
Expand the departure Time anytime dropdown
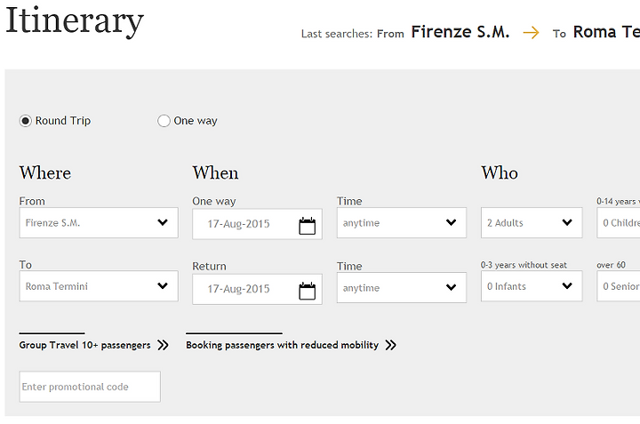pyautogui.click(x=401, y=222)
